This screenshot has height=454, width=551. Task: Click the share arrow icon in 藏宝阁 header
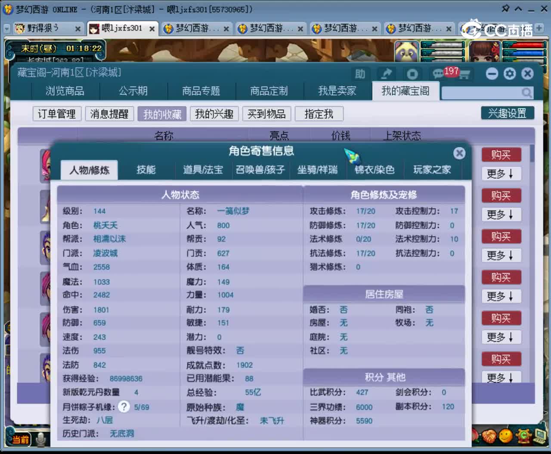(387, 74)
